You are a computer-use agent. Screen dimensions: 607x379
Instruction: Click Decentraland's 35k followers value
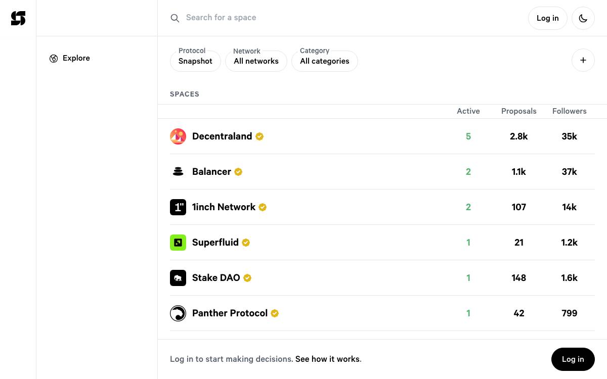(570, 136)
